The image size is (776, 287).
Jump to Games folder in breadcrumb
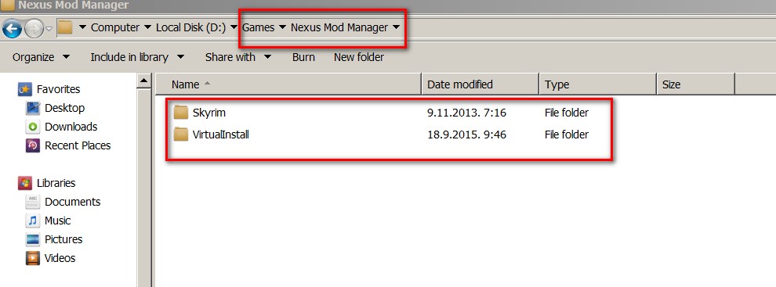259,27
